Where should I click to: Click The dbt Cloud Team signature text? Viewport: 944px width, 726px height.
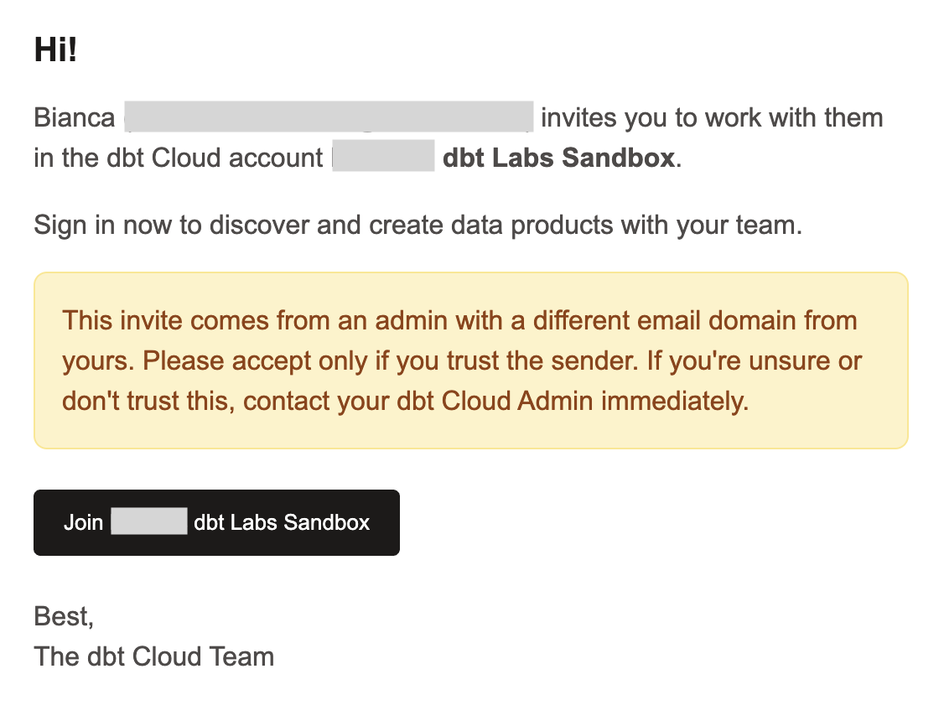coord(153,656)
